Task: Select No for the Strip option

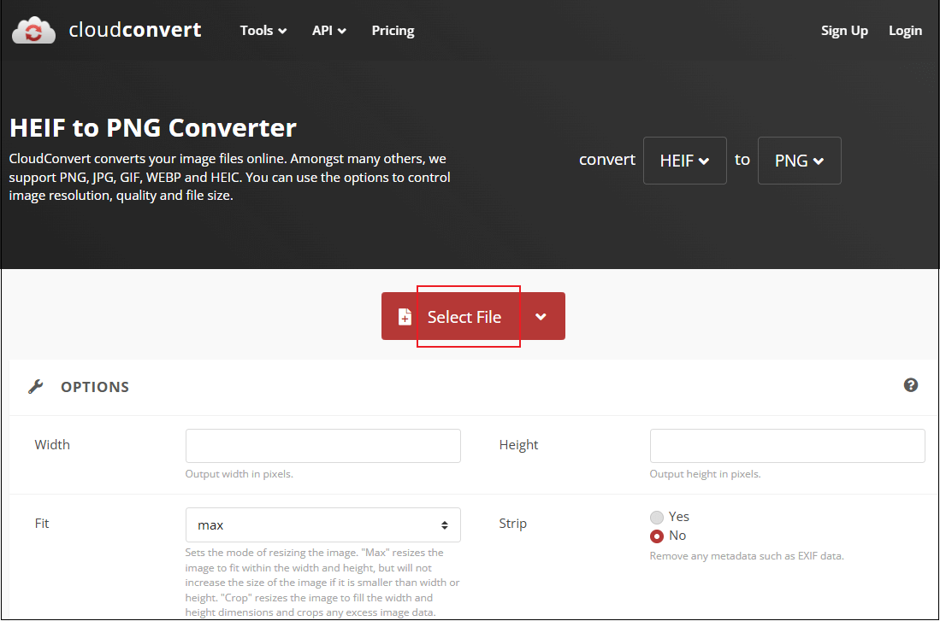Action: 656,535
